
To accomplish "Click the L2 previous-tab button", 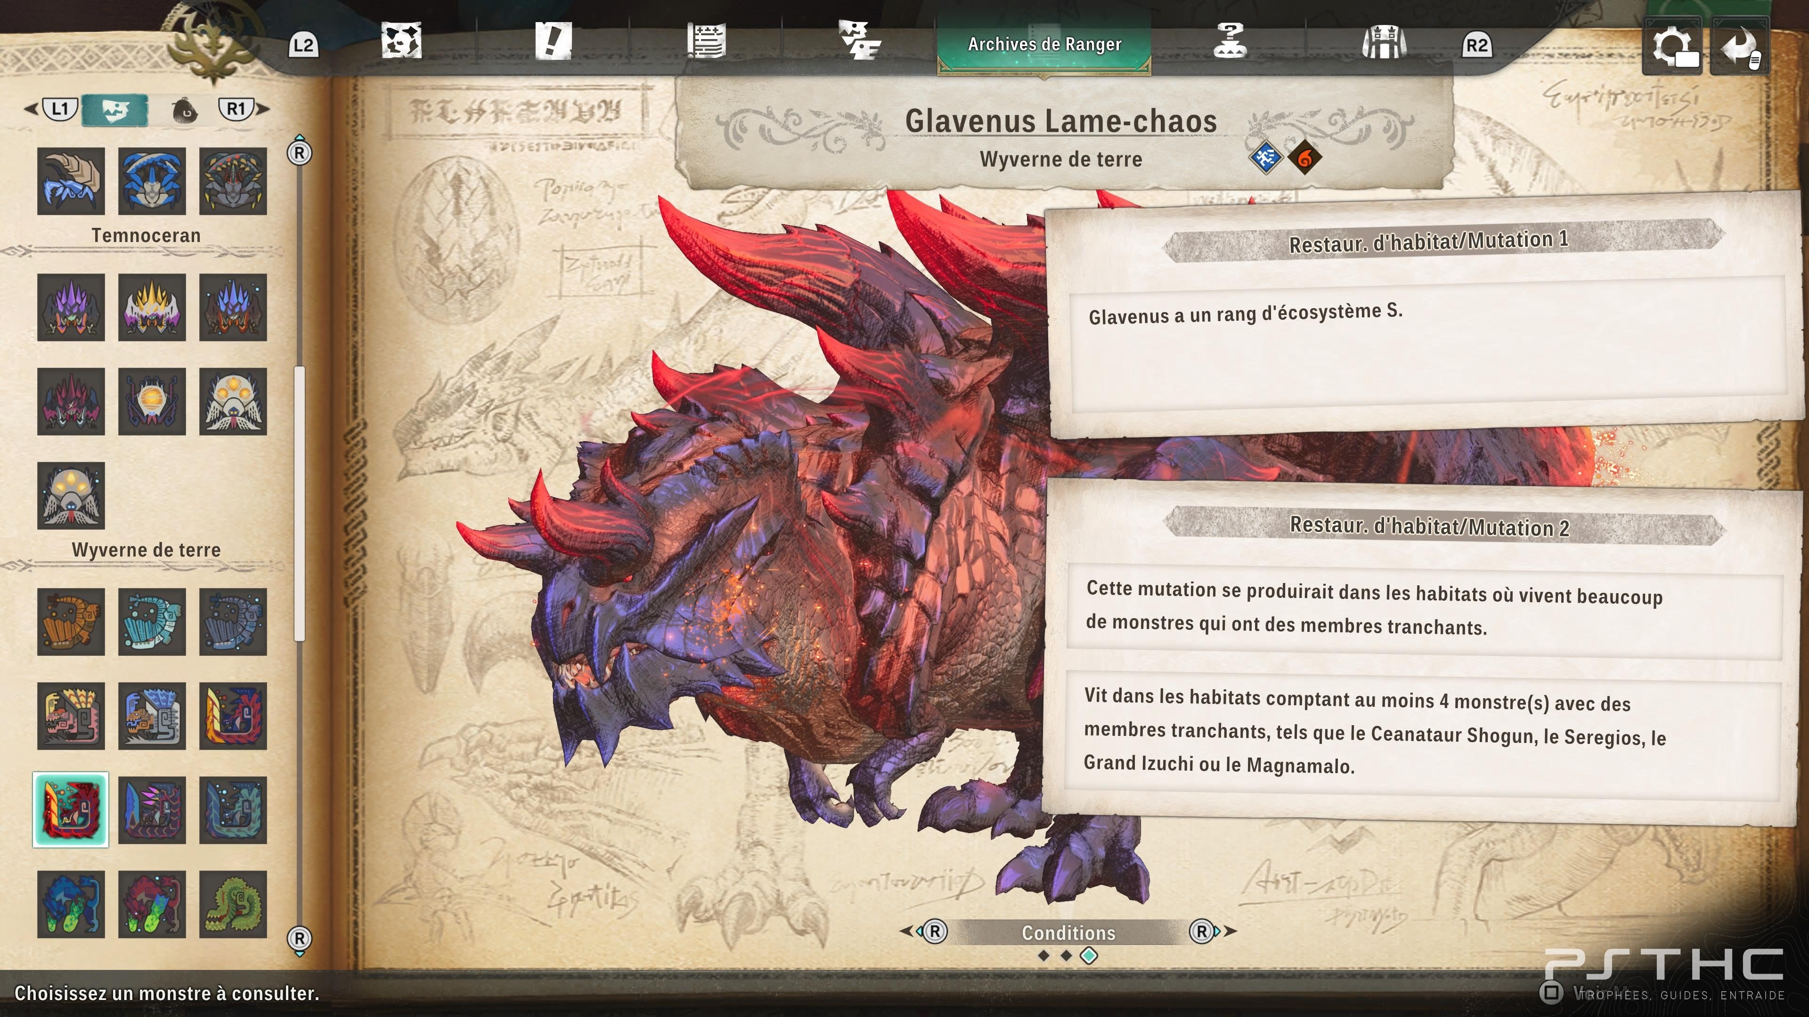I will point(303,46).
